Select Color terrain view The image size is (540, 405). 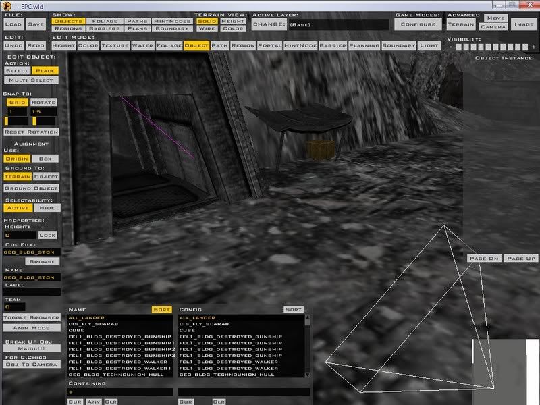[233, 28]
